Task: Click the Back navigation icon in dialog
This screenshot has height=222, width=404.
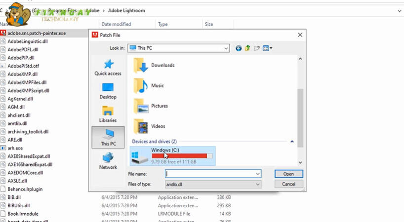Action: tap(239, 48)
